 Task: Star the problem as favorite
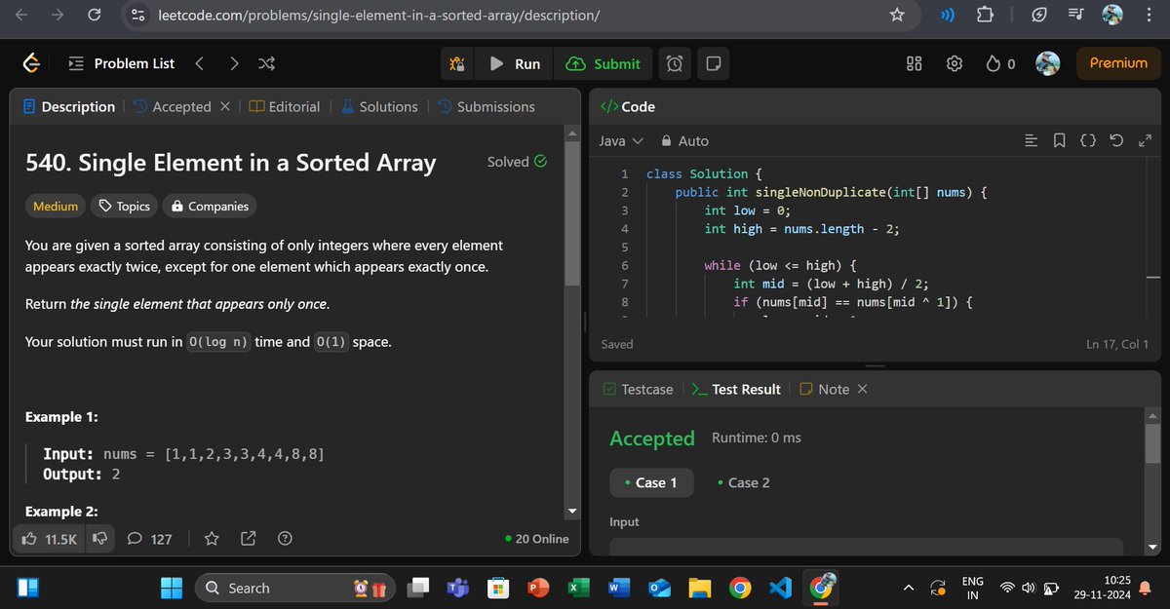point(212,538)
